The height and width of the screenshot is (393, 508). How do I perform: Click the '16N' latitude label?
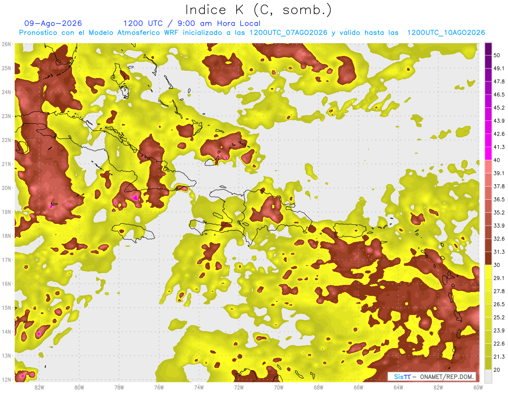pos(6,284)
